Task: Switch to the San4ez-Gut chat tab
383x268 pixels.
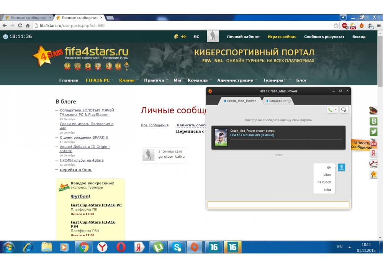Action: (277, 101)
